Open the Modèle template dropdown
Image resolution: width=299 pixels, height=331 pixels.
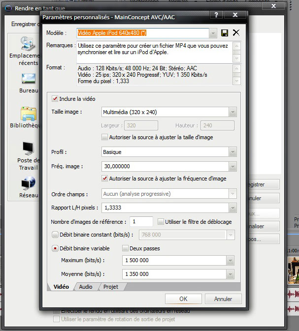213,33
